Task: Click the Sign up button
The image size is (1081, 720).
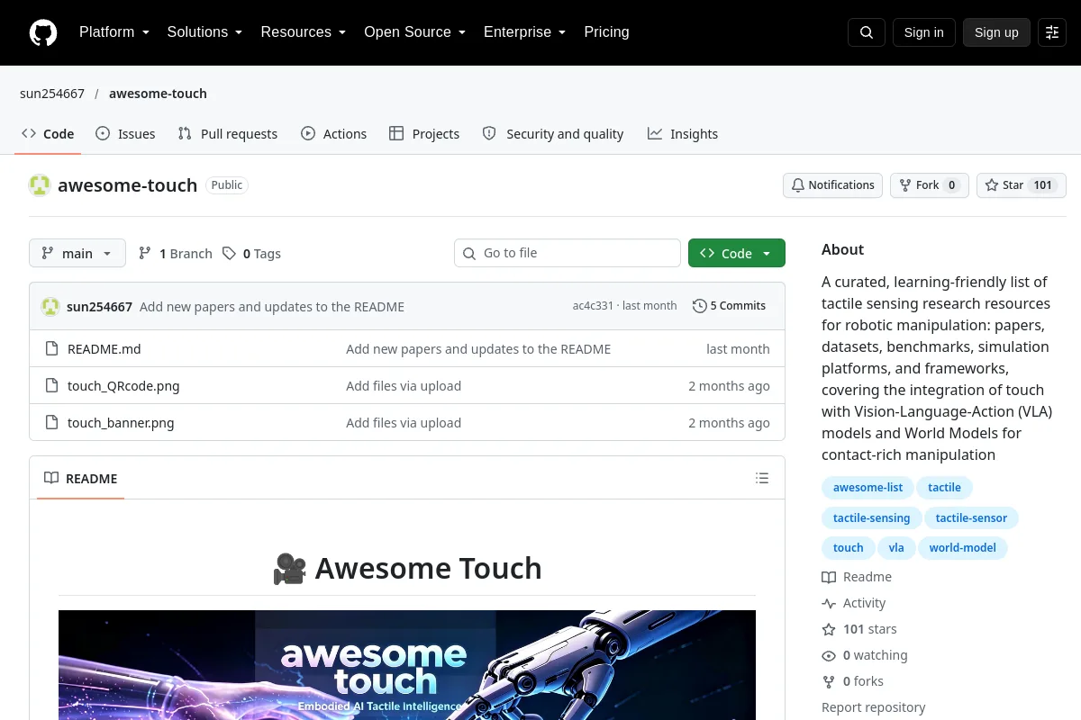Action: tap(996, 32)
